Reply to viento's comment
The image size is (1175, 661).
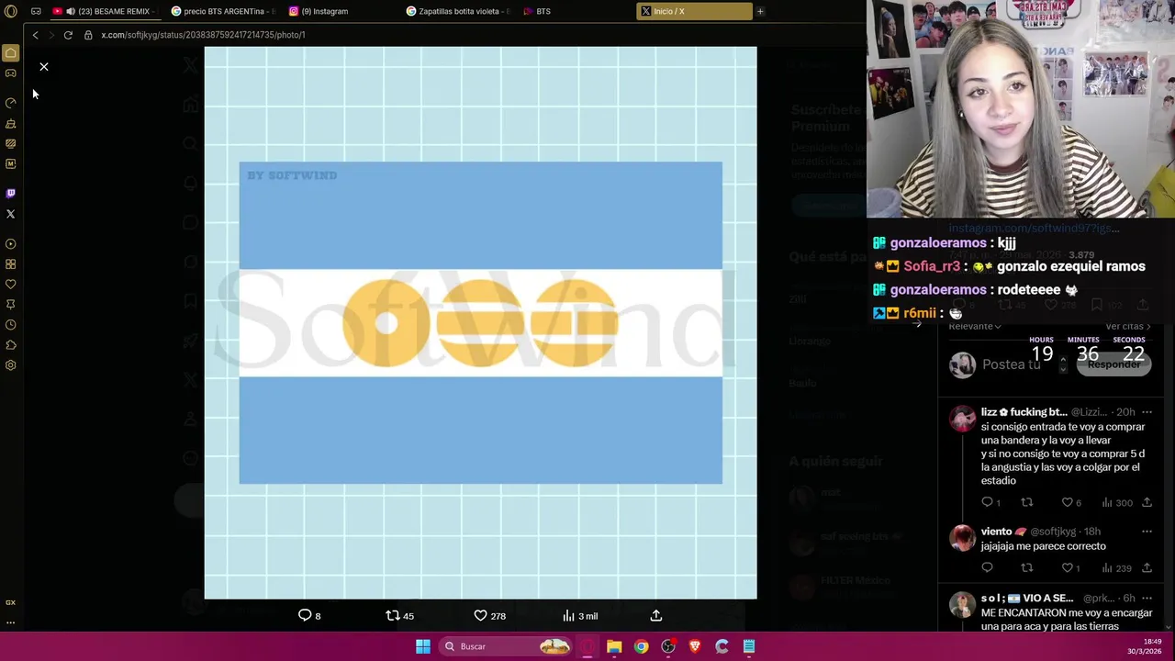tap(987, 568)
